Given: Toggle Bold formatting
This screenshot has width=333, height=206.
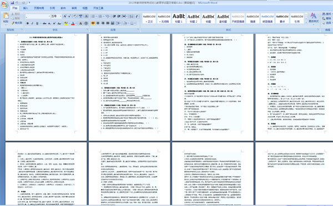Looking at the screenshot, I should point(28,23).
